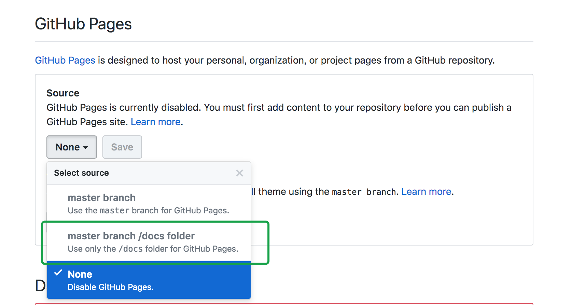Click the Select source header text
586x305 pixels.
81,173
